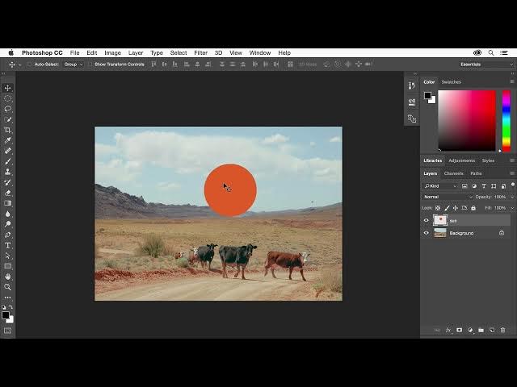Enable the Auto-Select checkbox
Image resolution: width=517 pixels, height=387 pixels.
[30, 64]
